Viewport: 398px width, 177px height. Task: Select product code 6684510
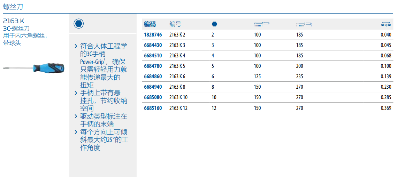[153, 56]
